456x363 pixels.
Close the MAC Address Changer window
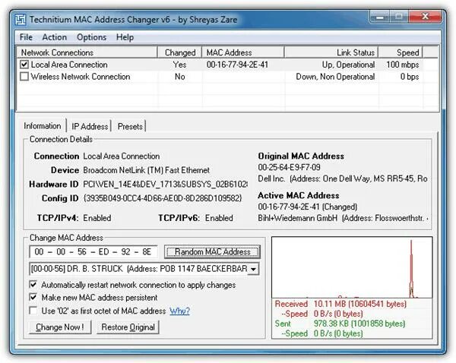click(x=425, y=16)
